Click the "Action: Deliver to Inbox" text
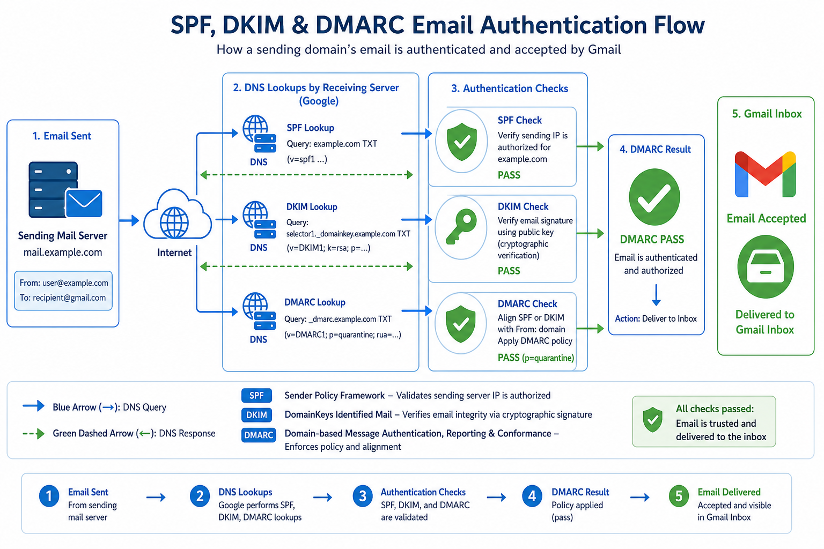The image size is (824, 549). pos(656,318)
